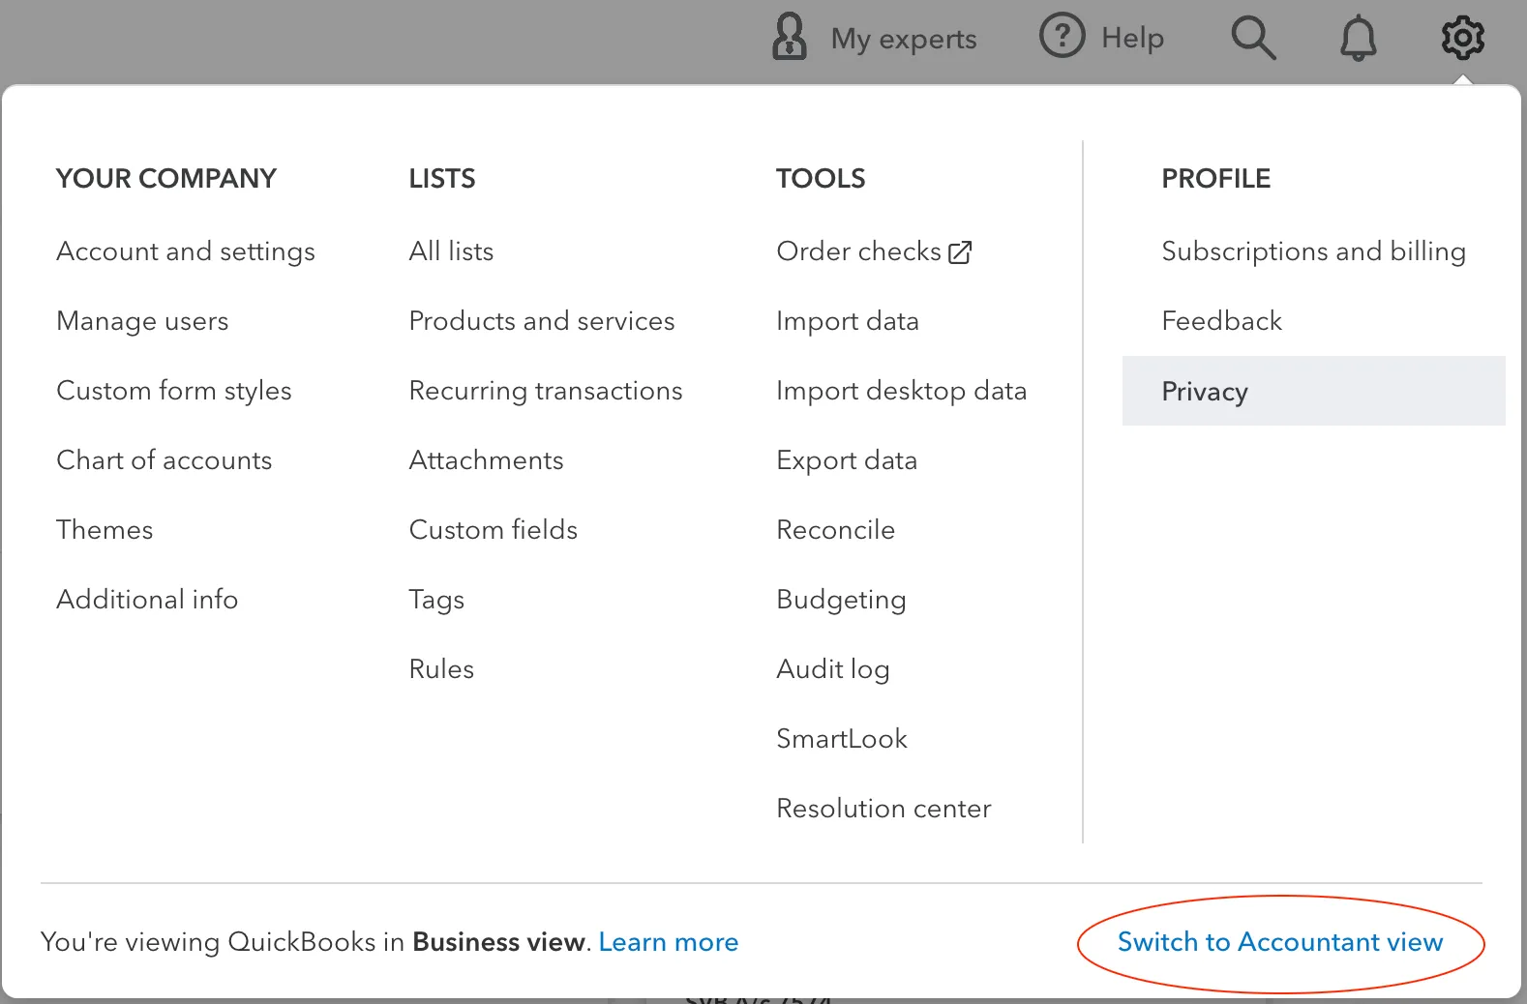This screenshot has height=1004, width=1527.
Task: Click the Learn more link
Action: (669, 942)
